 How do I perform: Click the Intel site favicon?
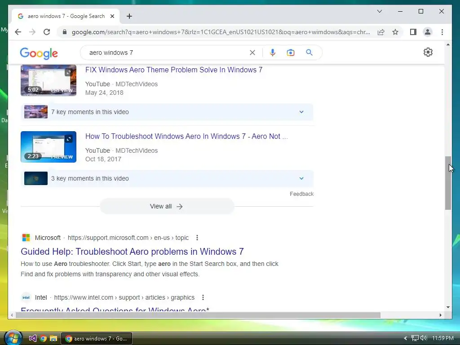[26, 297]
